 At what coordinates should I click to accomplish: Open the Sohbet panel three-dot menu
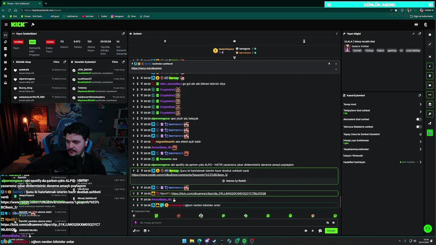[x=337, y=34]
